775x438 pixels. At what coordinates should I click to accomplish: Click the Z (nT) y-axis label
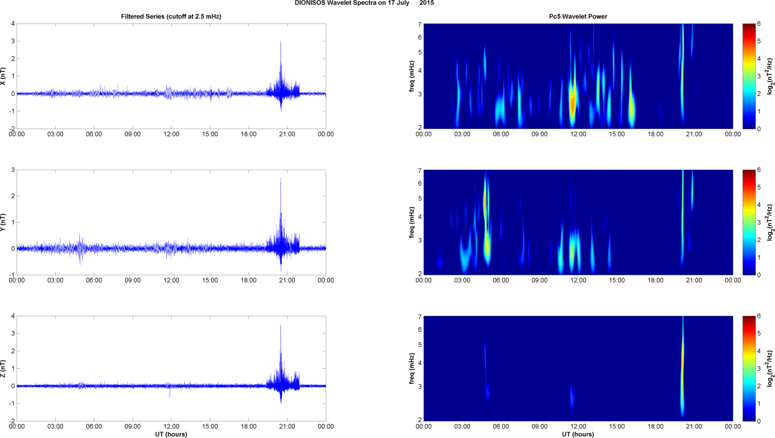point(3,368)
